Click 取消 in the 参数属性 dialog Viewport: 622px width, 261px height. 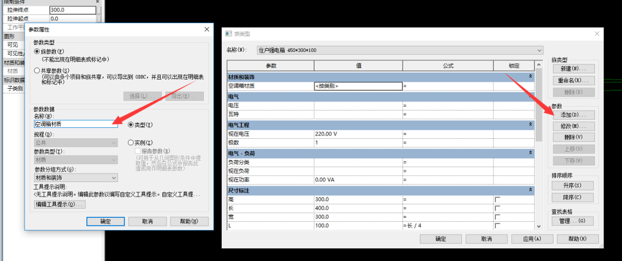pos(147,221)
